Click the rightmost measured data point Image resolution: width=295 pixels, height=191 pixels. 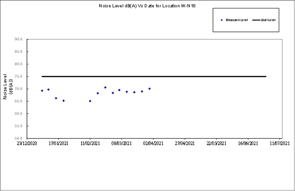[149, 89]
